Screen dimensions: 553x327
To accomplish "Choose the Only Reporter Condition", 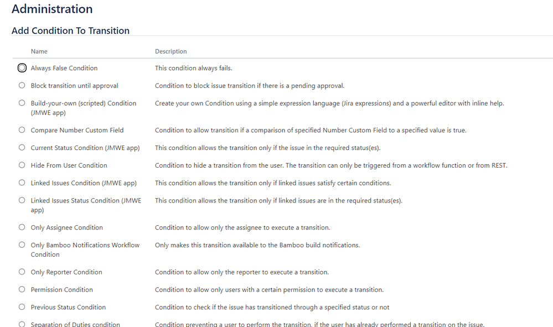I will point(22,272).
